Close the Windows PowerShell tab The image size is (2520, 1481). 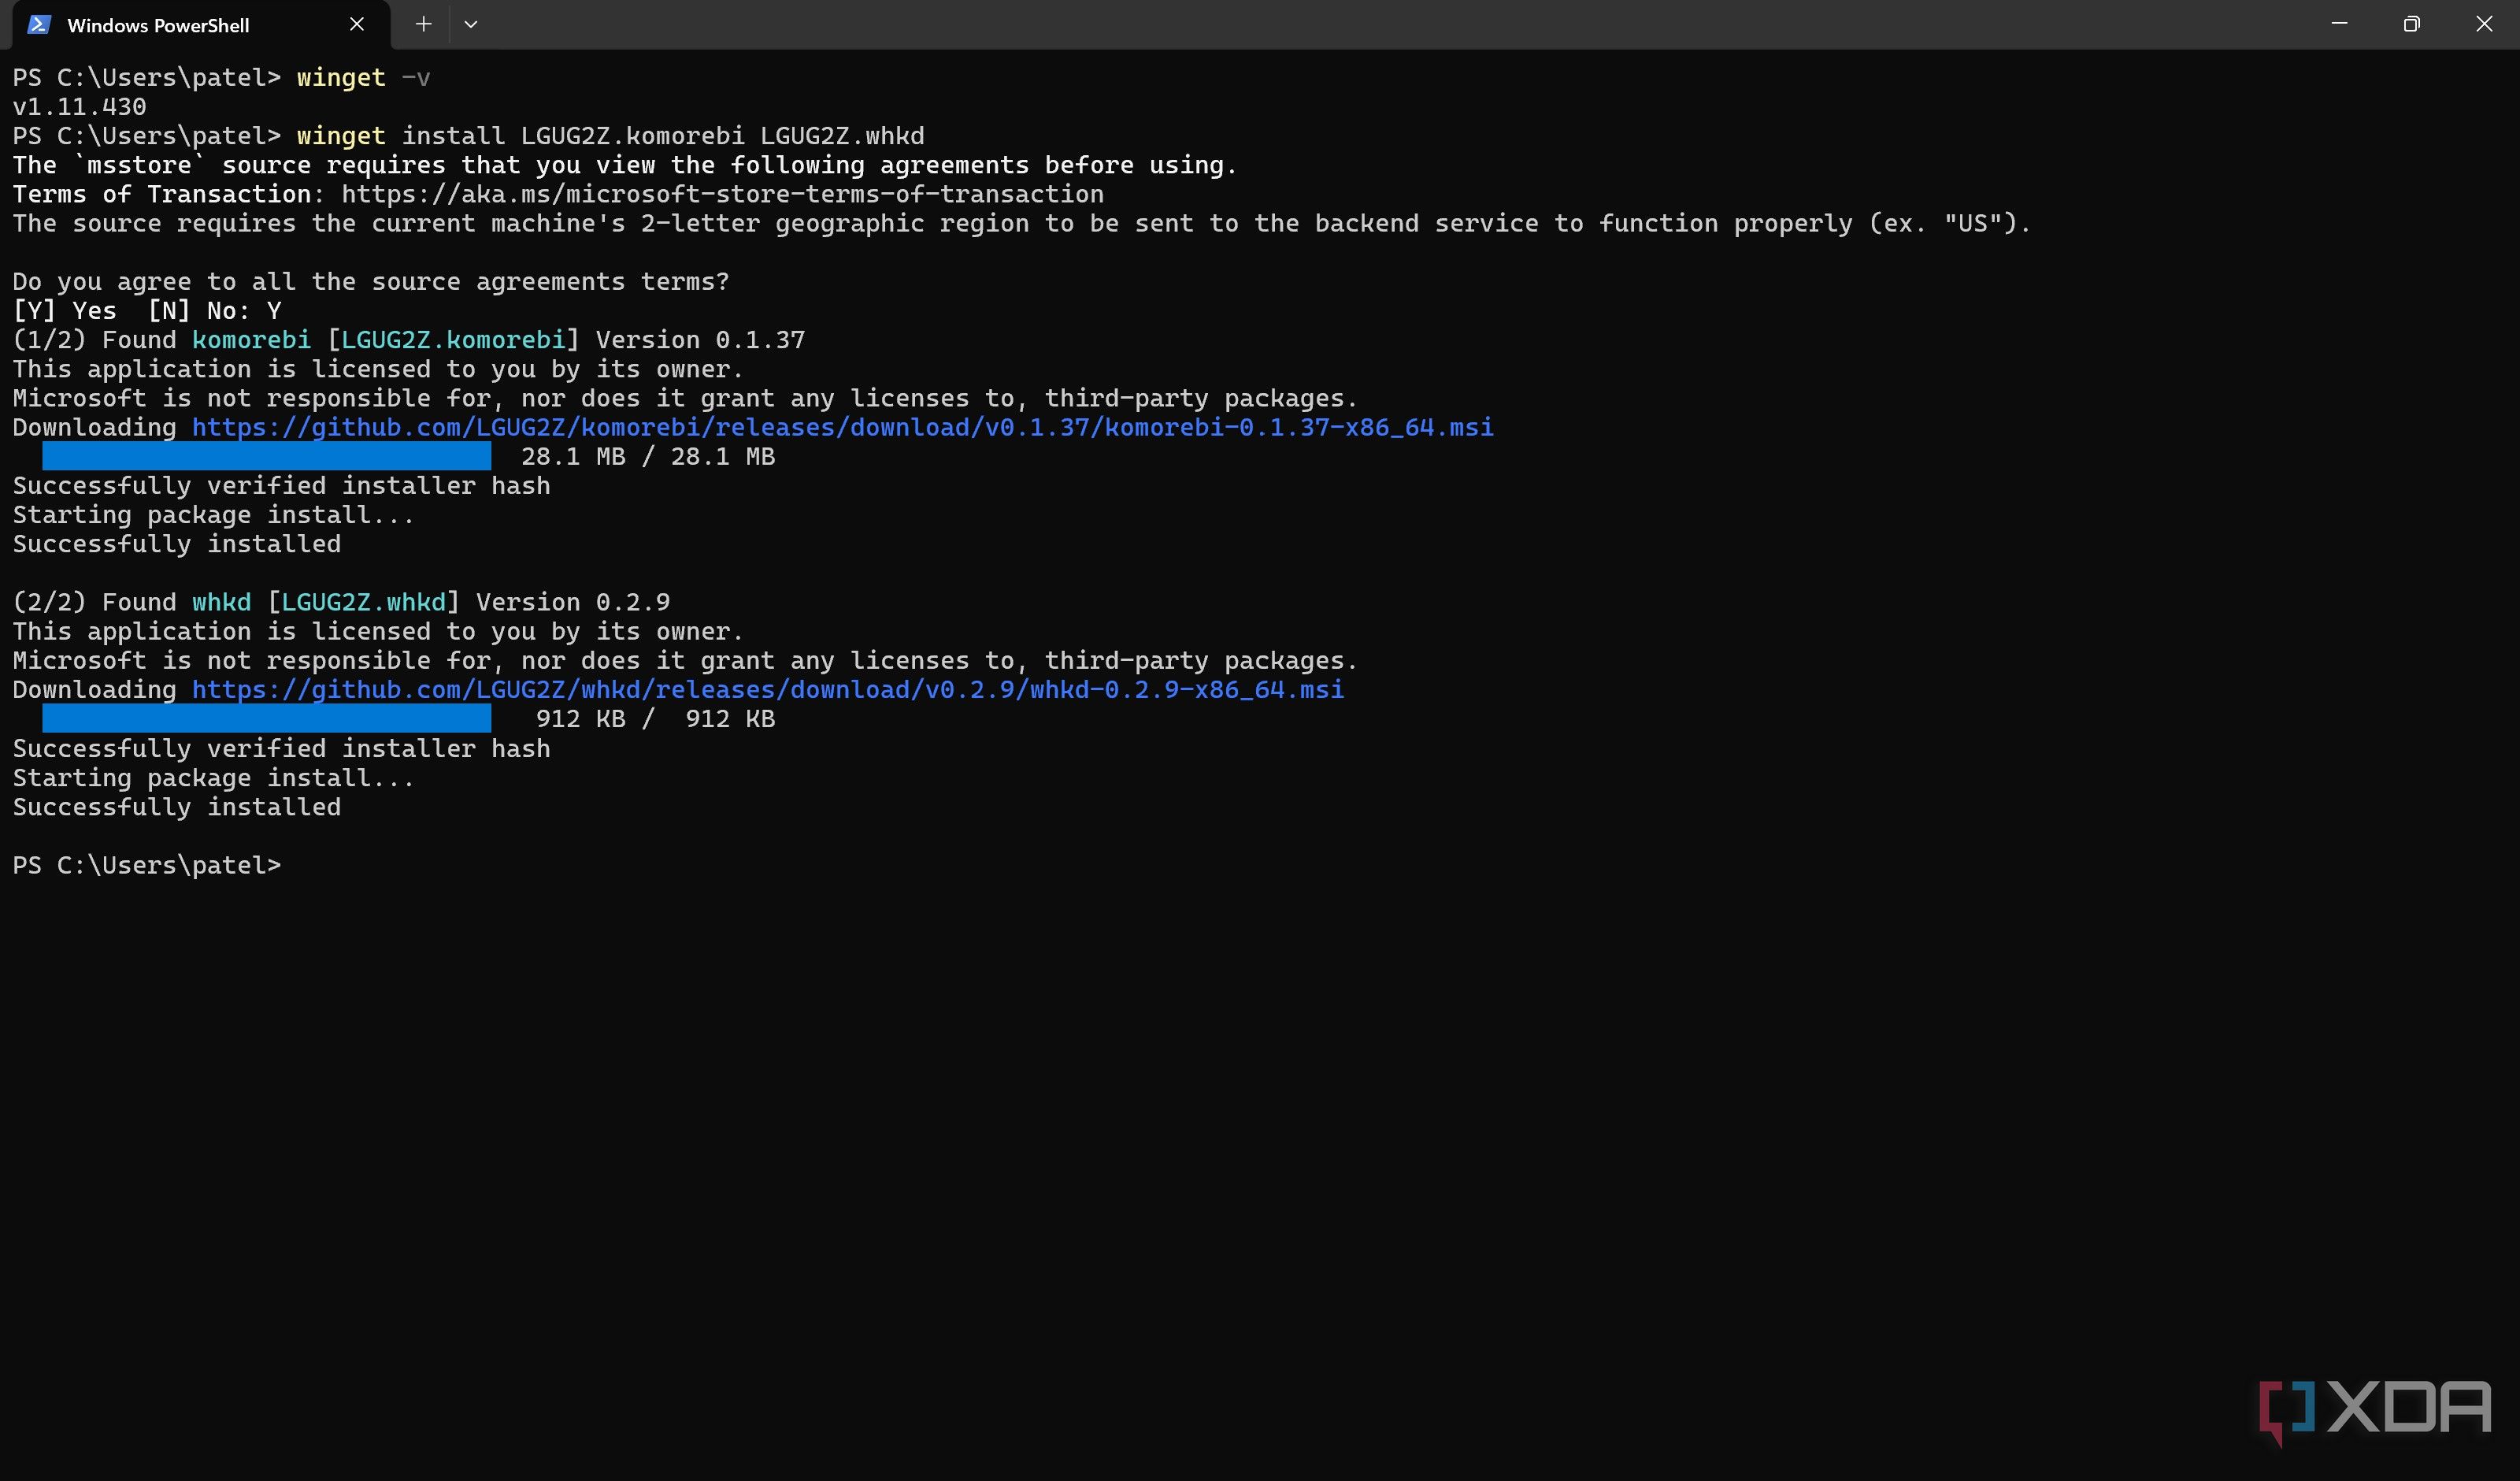(357, 24)
